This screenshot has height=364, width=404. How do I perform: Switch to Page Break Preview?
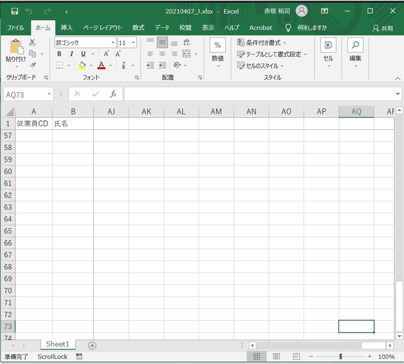pyautogui.click(x=296, y=356)
